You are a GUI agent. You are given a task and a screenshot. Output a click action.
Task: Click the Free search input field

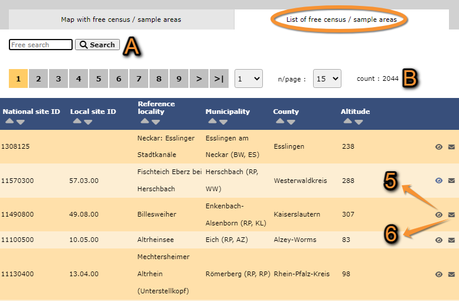(41, 45)
